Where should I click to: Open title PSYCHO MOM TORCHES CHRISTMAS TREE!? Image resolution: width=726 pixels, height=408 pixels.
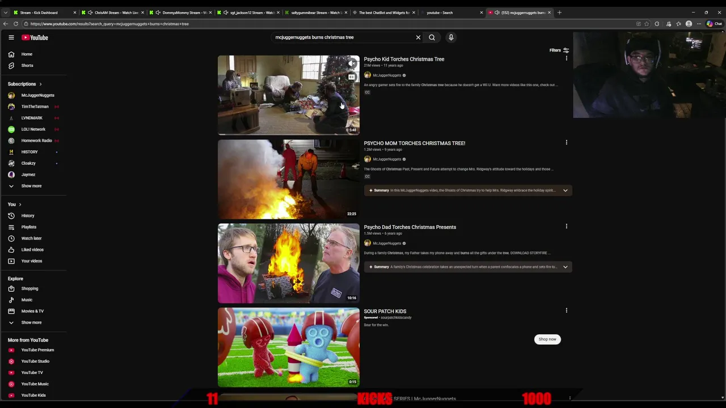pyautogui.click(x=414, y=143)
